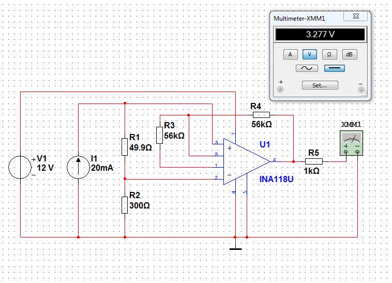Click XMM1 symbol negative terminal
The height and width of the screenshot is (283, 392).
[x=357, y=152]
